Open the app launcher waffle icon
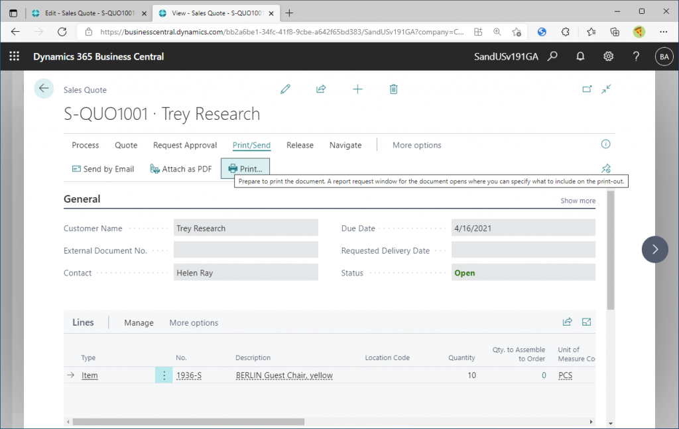This screenshot has width=679, height=429. (15, 56)
